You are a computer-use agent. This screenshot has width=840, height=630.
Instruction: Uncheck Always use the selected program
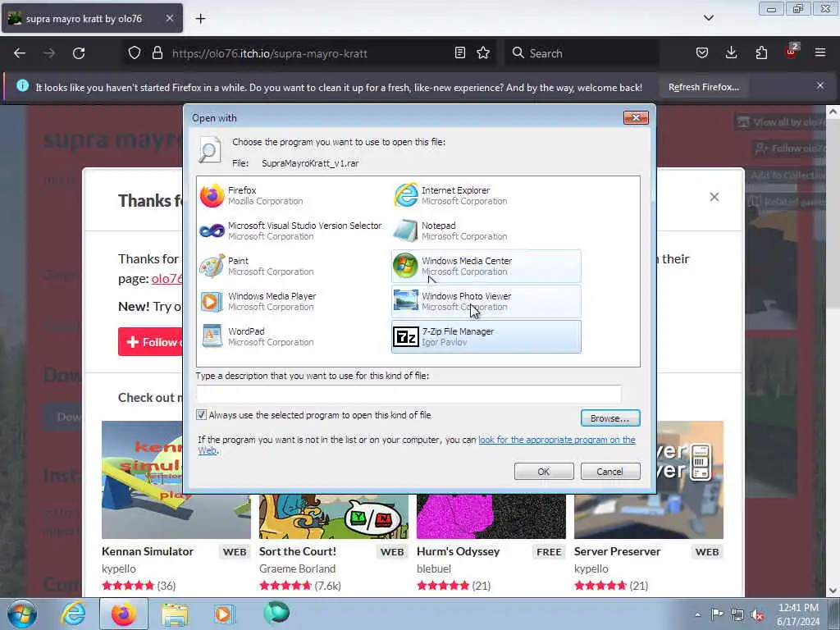202,414
